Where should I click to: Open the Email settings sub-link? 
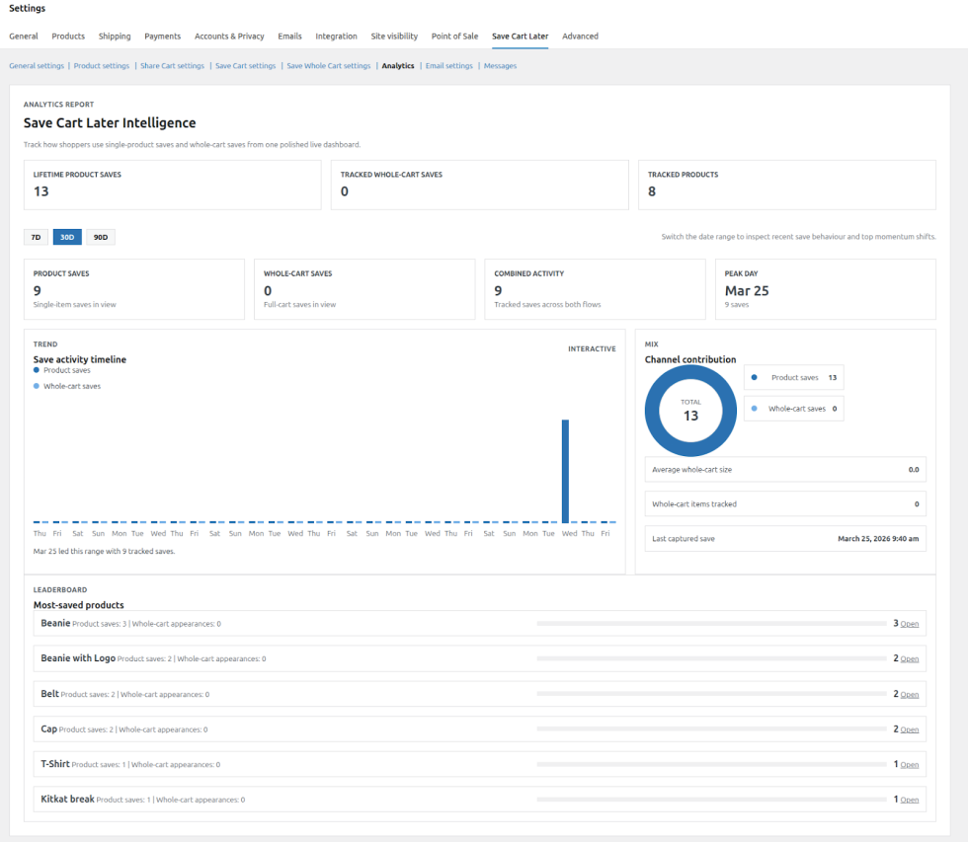[448, 66]
